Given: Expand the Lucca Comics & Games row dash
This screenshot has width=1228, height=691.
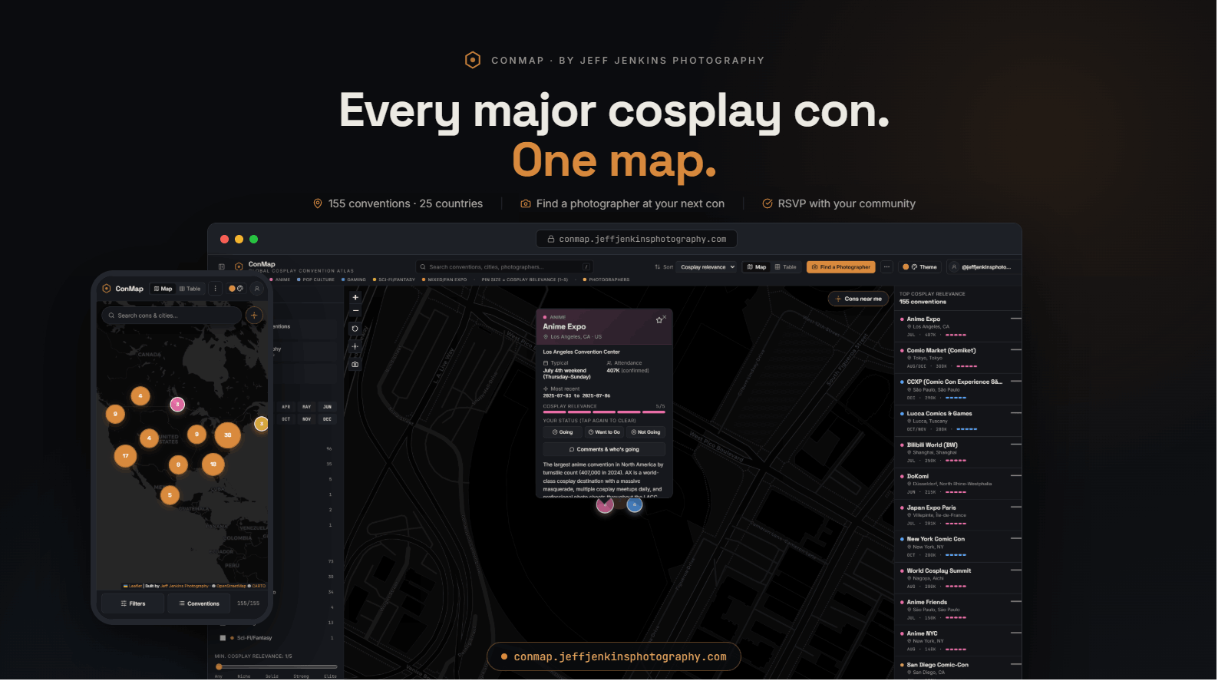Looking at the screenshot, I should click(x=1015, y=412).
